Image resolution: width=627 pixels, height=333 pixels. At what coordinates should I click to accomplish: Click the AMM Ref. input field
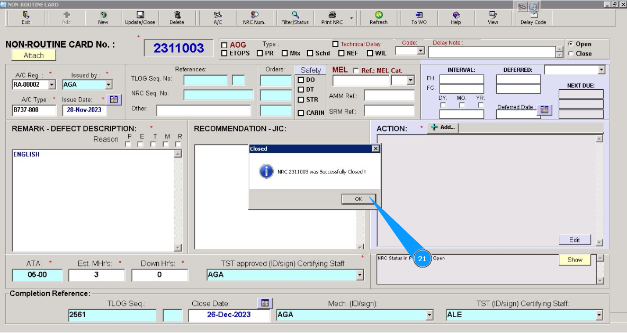click(x=389, y=96)
